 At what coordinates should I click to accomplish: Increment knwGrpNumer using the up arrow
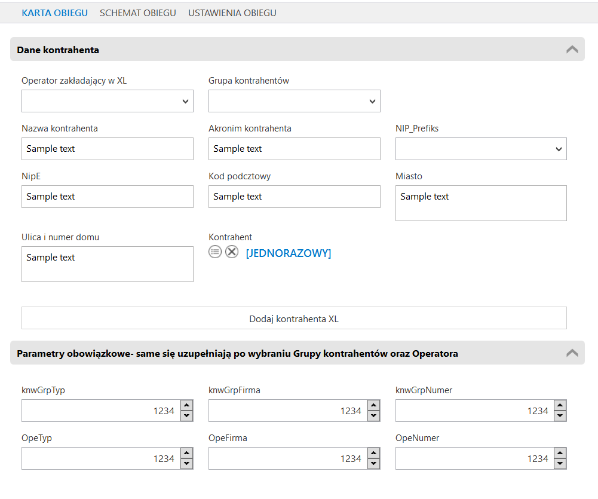[x=560, y=406]
